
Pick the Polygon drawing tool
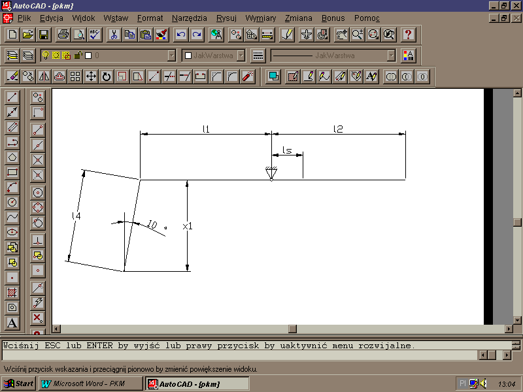[12, 157]
